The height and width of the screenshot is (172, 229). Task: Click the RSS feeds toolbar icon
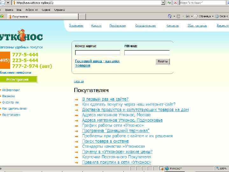pyautogui.click(x=178, y=16)
